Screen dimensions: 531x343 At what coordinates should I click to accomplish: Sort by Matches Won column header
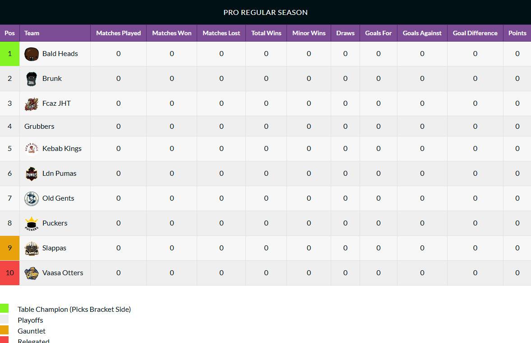[172, 33]
